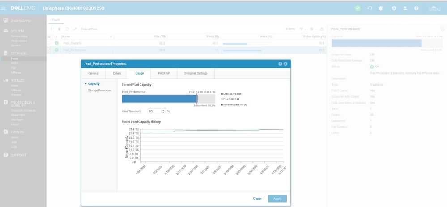Click the OK status icon of Pool_Capacity row
The height and width of the screenshot is (207, 447).
click(56, 43)
